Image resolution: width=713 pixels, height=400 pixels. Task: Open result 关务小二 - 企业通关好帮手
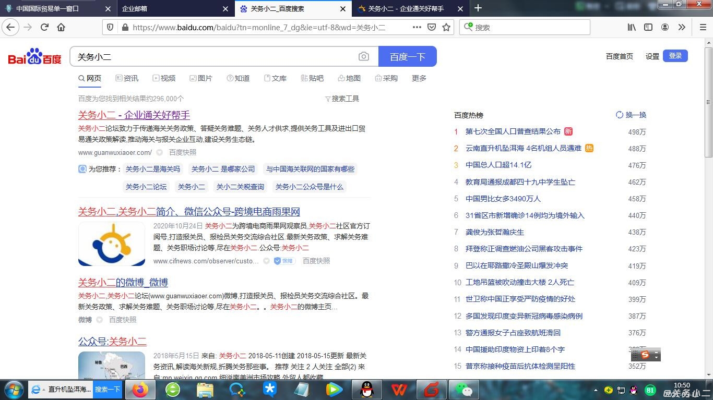tap(134, 115)
